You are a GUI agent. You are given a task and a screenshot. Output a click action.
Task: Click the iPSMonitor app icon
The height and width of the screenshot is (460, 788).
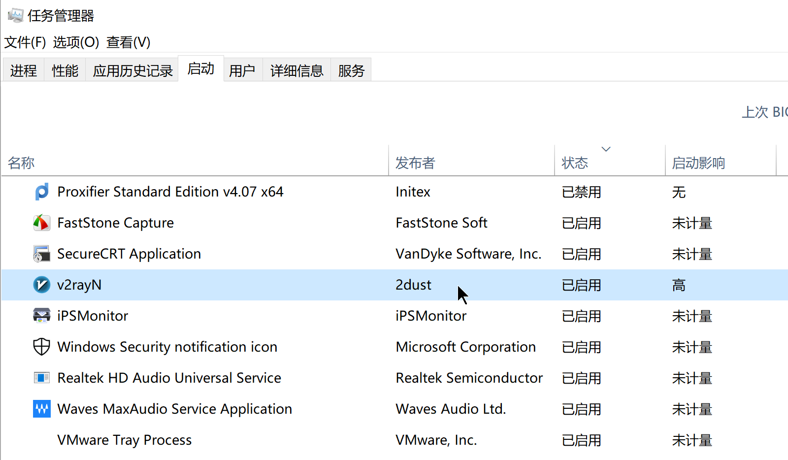pos(42,316)
